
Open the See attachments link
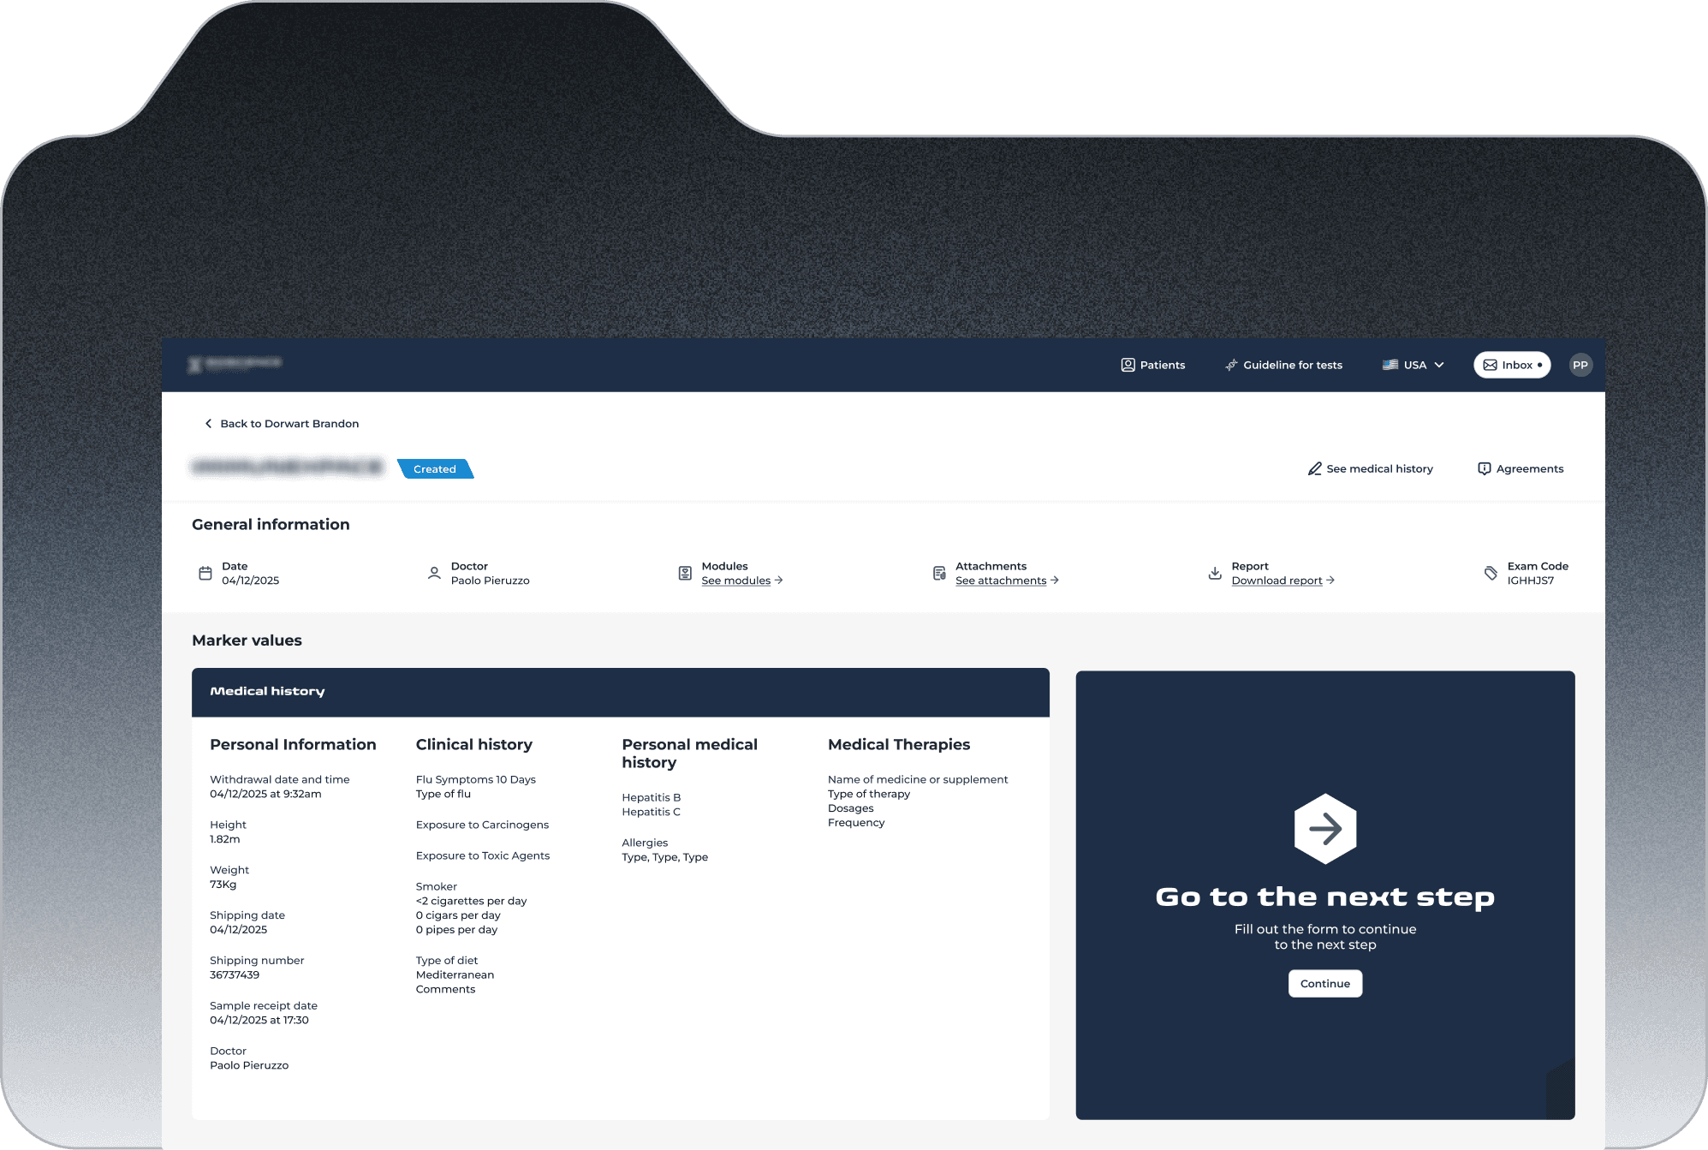(x=1007, y=581)
